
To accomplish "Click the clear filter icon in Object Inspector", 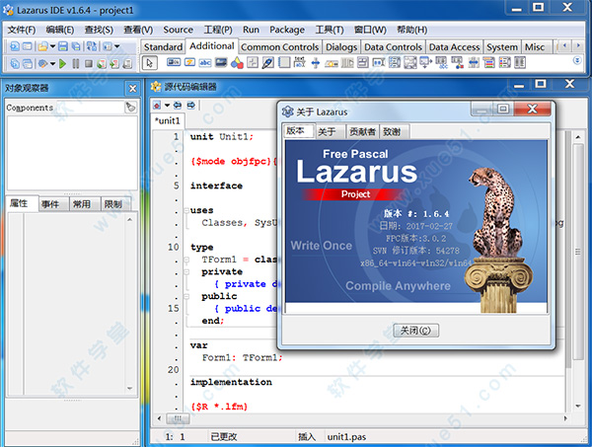I will (130, 108).
